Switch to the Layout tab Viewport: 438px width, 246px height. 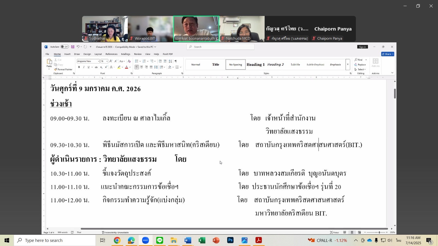click(98, 54)
